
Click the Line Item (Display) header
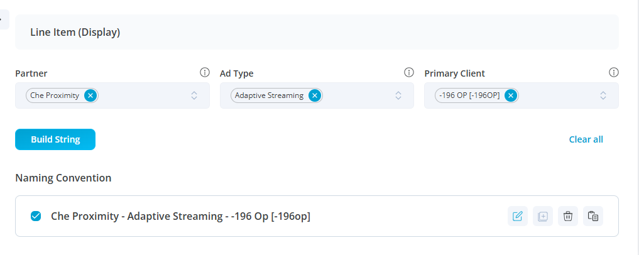tap(75, 32)
